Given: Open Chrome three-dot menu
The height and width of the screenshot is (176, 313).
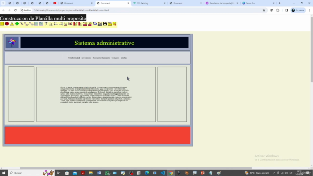Looking at the screenshot, I should pyautogui.click(x=310, y=10).
